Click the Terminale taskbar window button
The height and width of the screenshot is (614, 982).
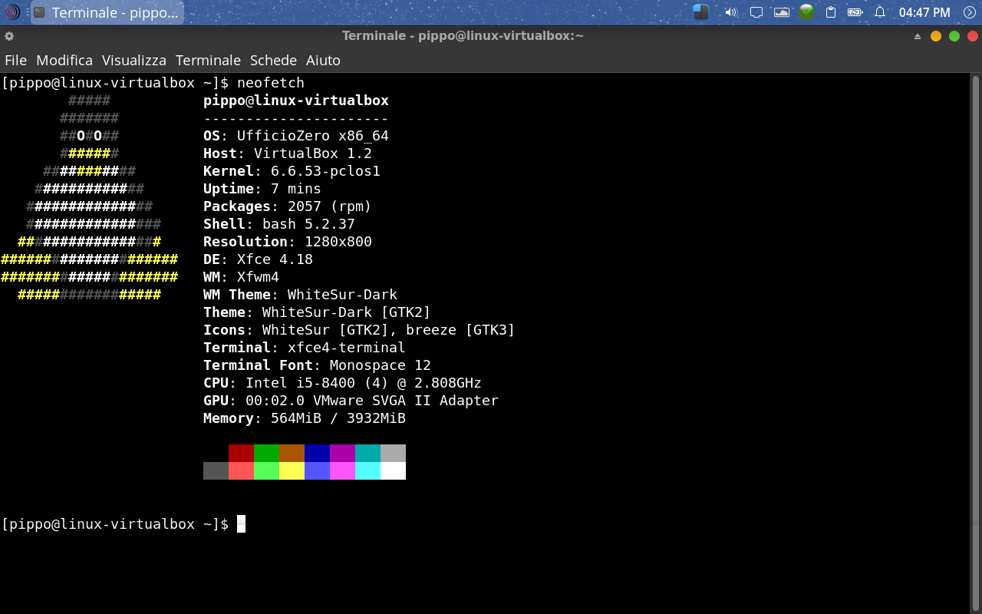coord(107,12)
